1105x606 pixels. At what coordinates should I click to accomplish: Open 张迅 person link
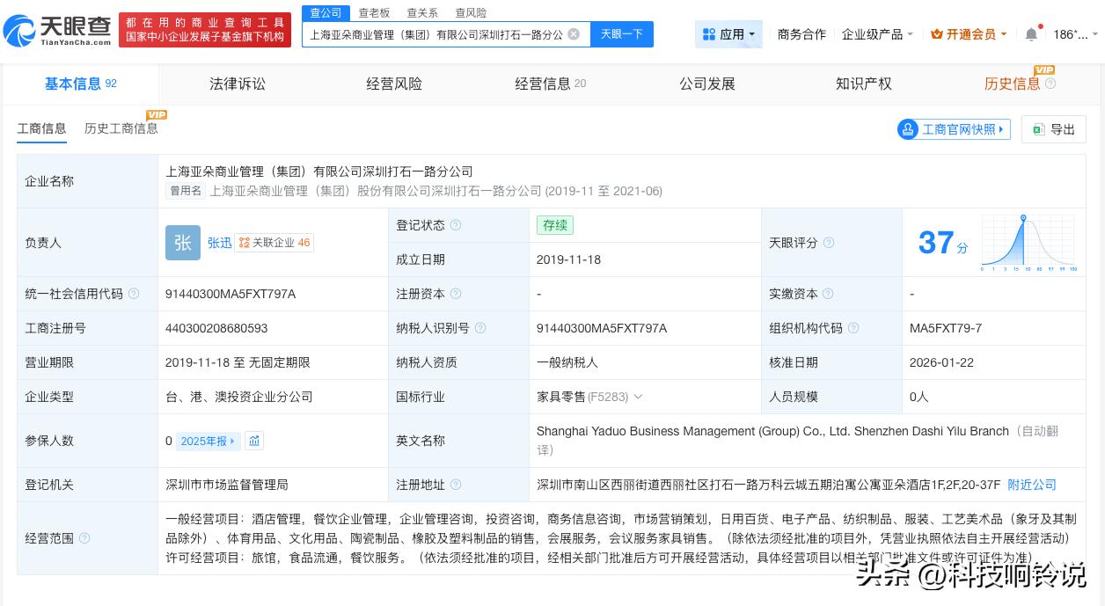(x=220, y=243)
